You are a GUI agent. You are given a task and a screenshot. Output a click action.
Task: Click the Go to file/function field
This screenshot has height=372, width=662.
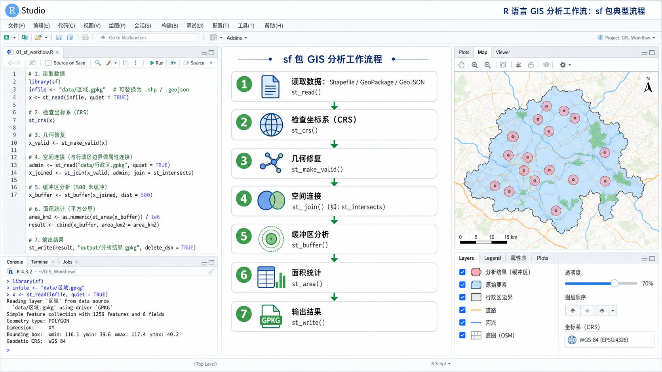pos(148,38)
